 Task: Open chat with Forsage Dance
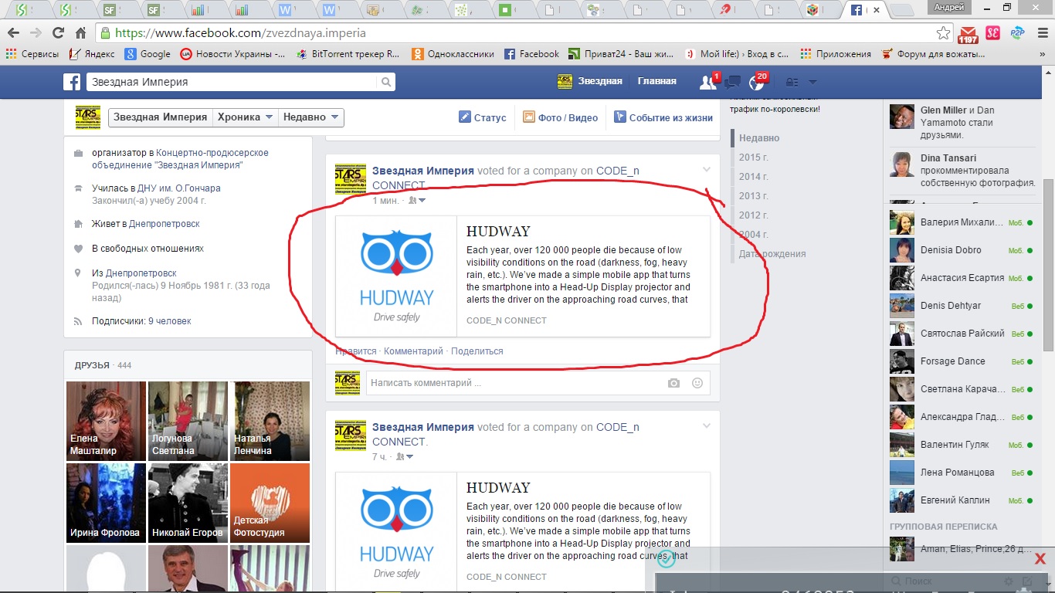point(961,361)
